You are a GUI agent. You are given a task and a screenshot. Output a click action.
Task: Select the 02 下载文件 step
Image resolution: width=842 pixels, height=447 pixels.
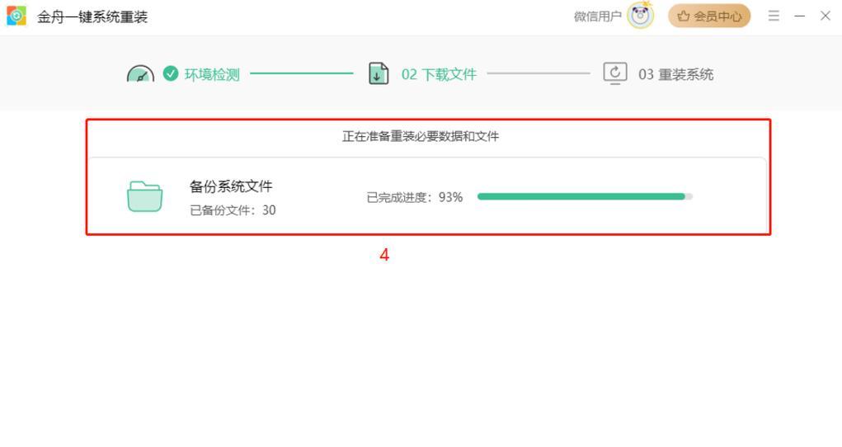point(439,74)
